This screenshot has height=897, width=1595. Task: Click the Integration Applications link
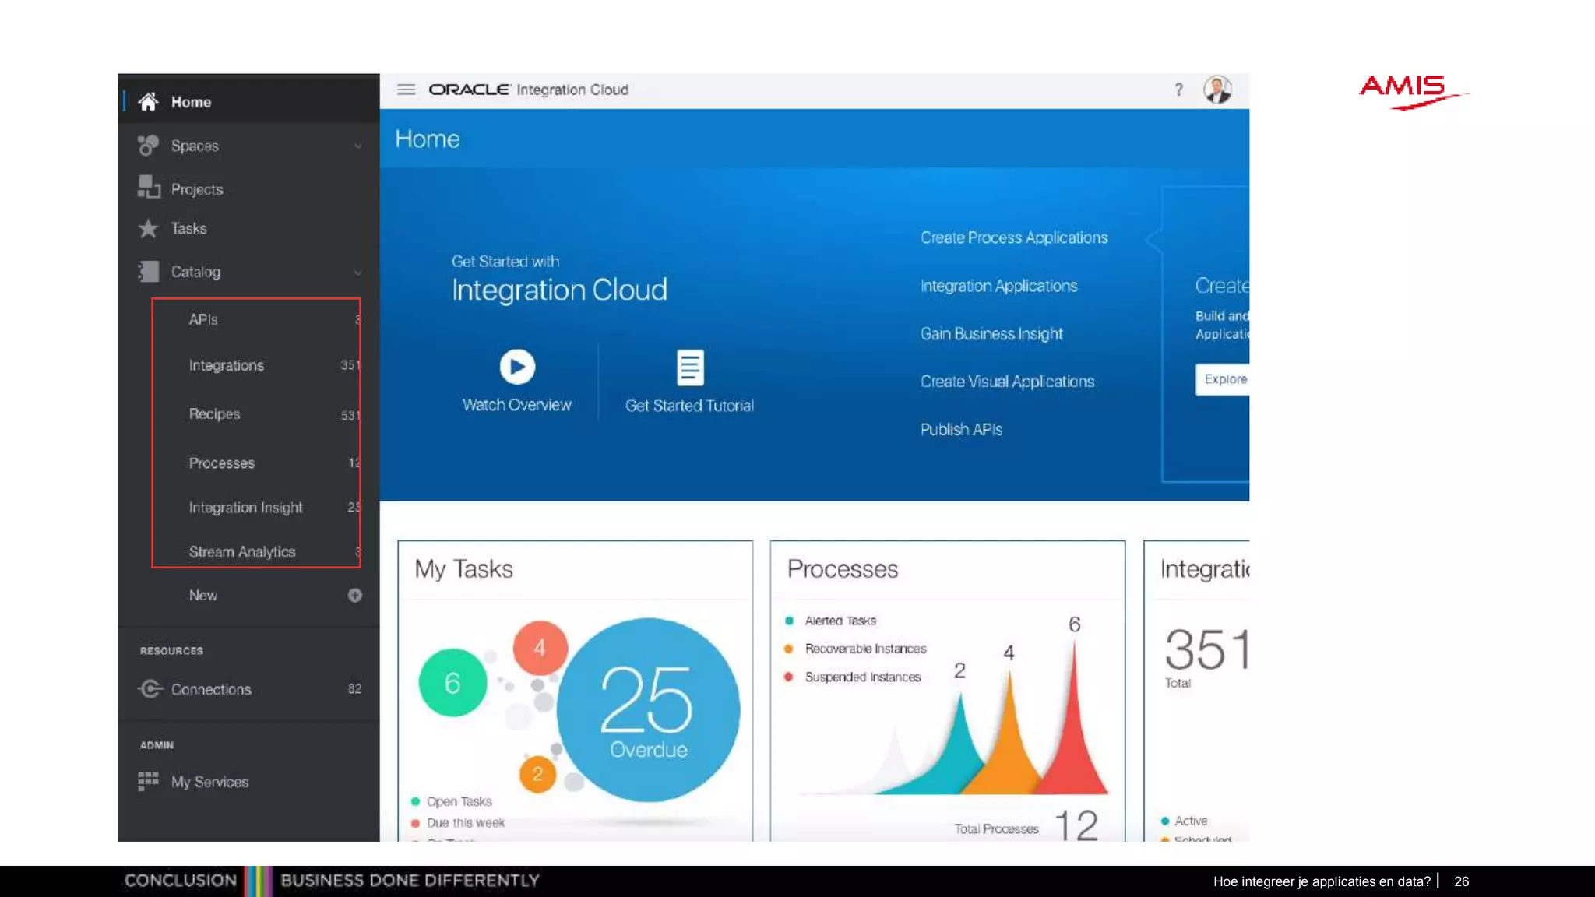coord(998,286)
